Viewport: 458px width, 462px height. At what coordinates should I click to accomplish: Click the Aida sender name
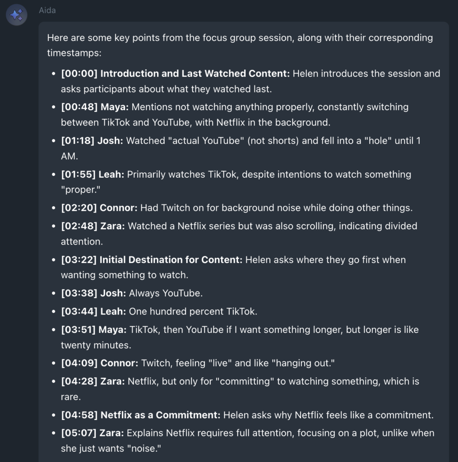click(x=47, y=10)
